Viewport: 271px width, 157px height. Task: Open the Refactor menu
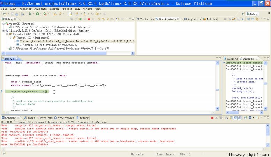25,9
